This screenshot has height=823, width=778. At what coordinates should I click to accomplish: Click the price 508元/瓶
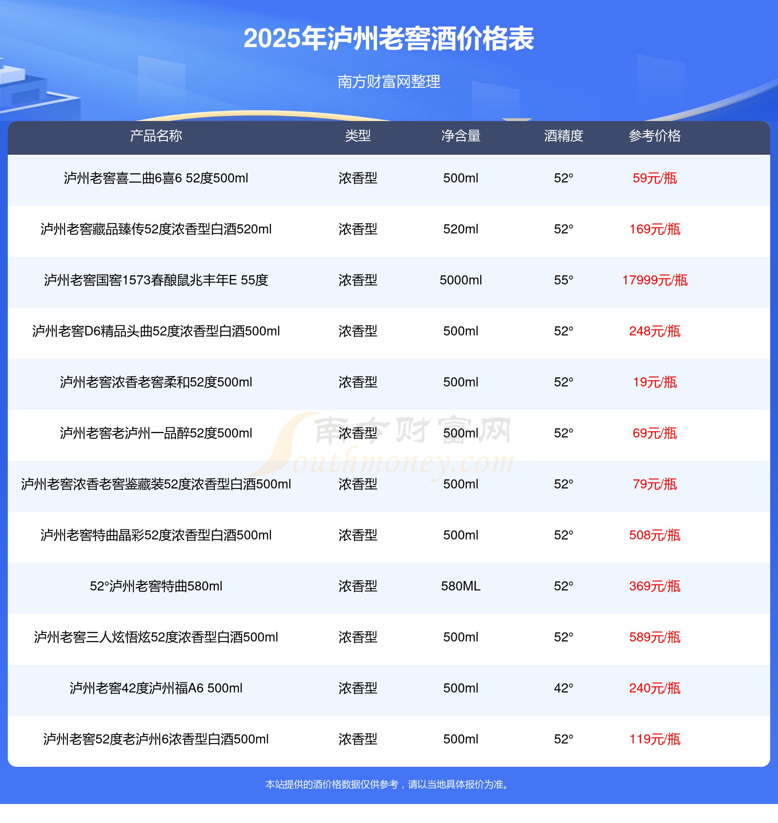tap(655, 535)
